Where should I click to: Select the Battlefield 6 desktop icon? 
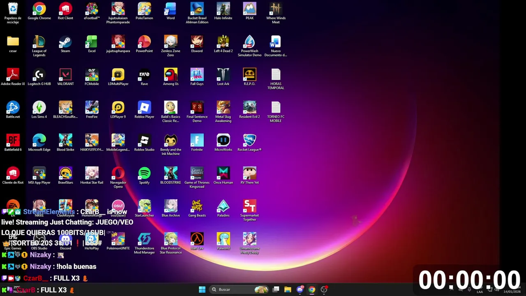[13, 143]
